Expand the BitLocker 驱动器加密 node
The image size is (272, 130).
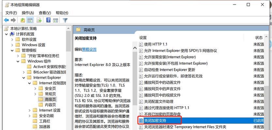coord(24,72)
